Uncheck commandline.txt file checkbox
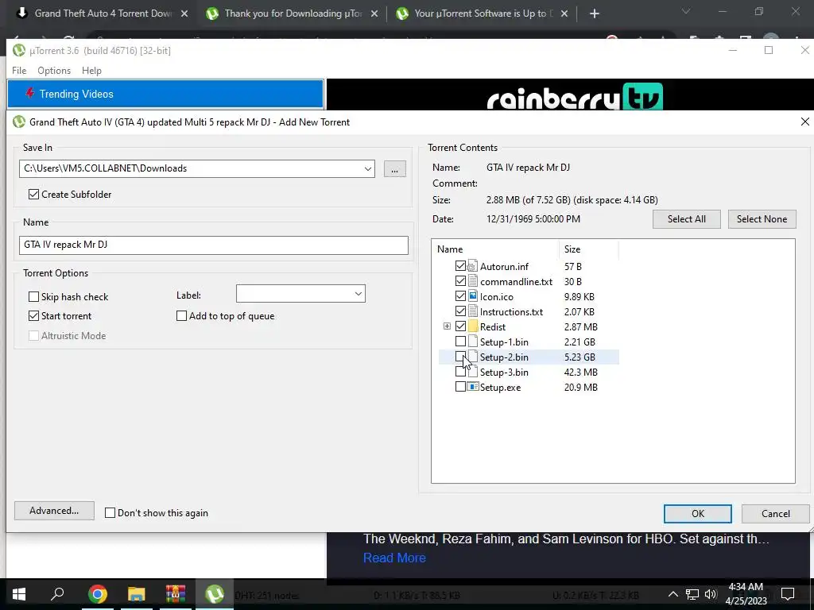814x610 pixels. click(x=460, y=281)
